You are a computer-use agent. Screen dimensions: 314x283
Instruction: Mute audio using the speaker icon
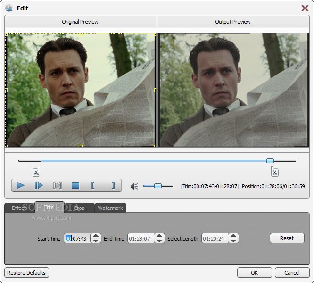click(134, 186)
